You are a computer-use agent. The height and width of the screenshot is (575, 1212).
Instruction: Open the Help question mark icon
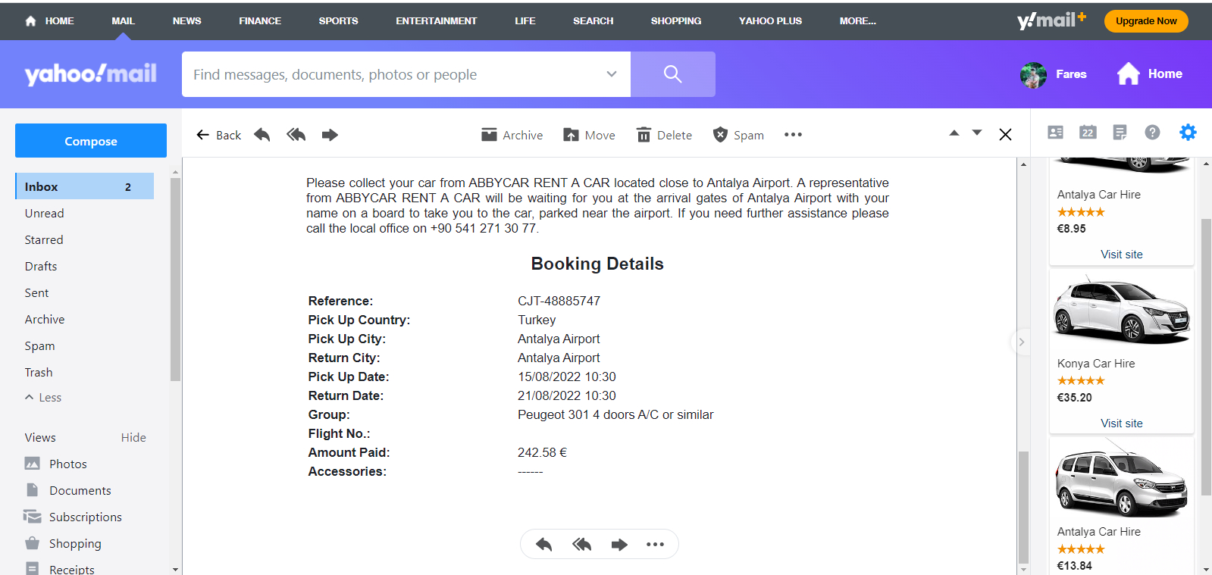1152,133
